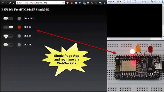Click the Player horizontal scrollbar thumb
164x92 pixels.
pyautogui.click(x=130, y=39)
